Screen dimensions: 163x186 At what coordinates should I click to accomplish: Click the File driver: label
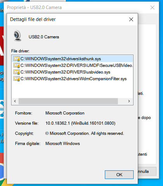[20, 51]
